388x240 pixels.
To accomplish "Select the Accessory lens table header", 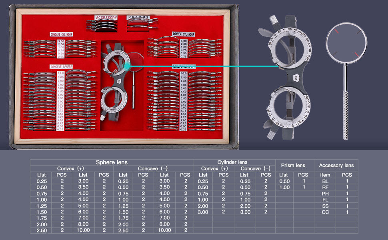I will [x=336, y=165].
